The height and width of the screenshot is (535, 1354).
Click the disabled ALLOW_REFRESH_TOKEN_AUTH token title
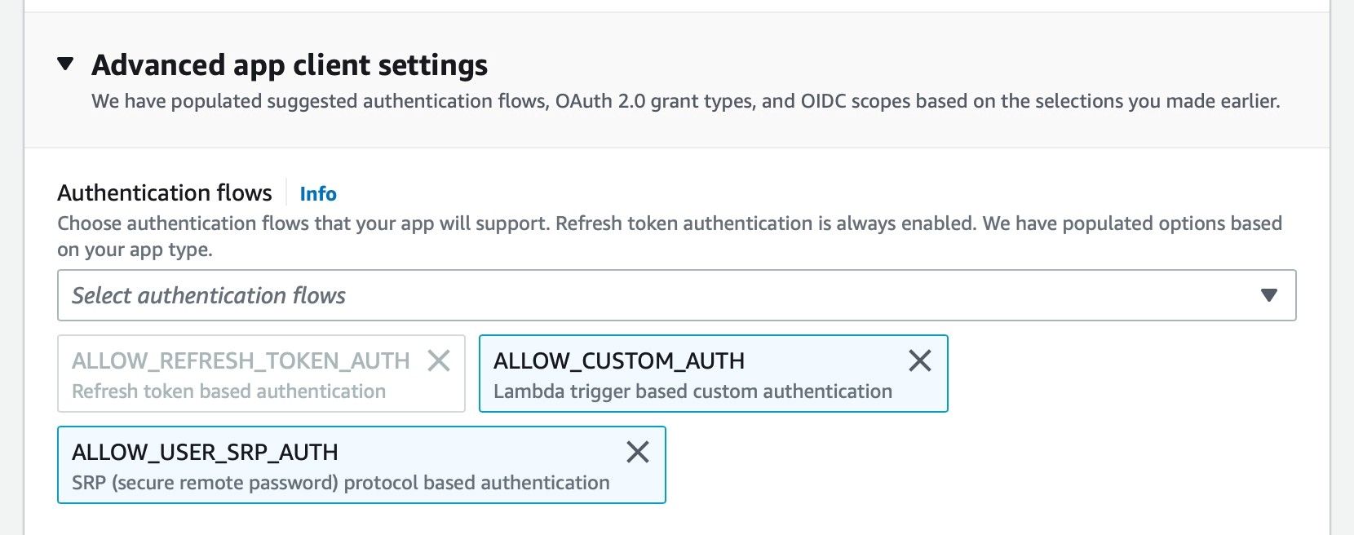point(241,360)
